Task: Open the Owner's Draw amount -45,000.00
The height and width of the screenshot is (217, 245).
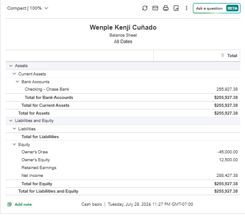Action: [228, 152]
